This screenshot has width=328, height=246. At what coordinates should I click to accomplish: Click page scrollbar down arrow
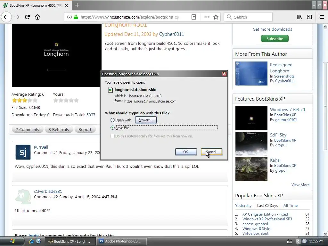coord(325,233)
